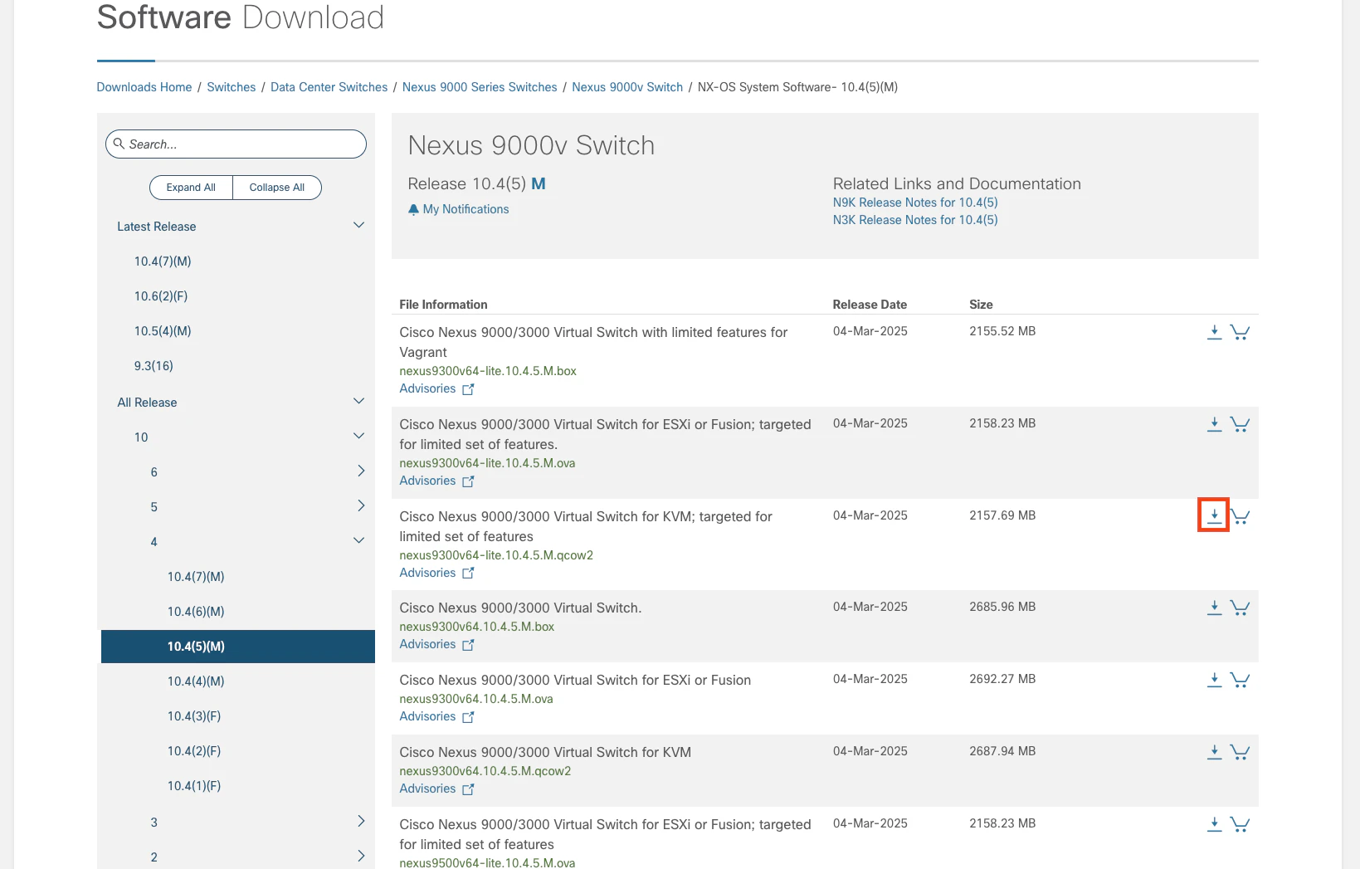1360x869 pixels.
Task: Open Nexus 9000 Series Switches breadcrumb
Action: coord(480,87)
